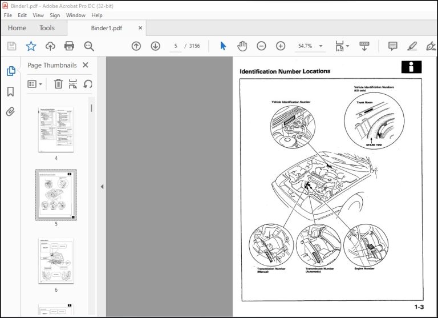Click the Engine Number label
The image size is (438, 318).
[364, 268]
